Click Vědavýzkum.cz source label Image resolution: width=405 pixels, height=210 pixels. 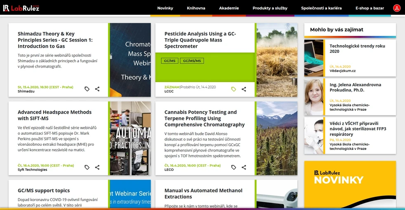click(x=342, y=71)
